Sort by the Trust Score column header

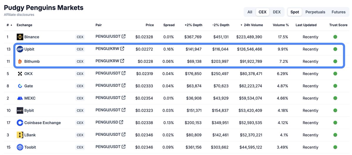point(338,25)
